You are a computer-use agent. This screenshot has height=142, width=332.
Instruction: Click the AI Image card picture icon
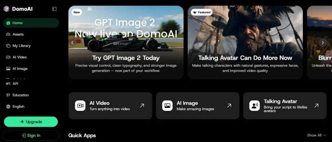click(168, 106)
